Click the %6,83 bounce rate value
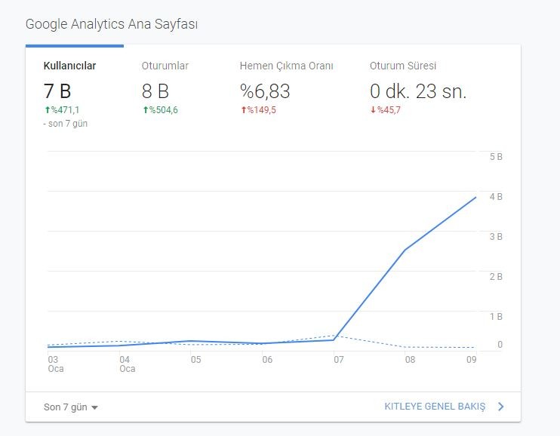 click(x=265, y=91)
